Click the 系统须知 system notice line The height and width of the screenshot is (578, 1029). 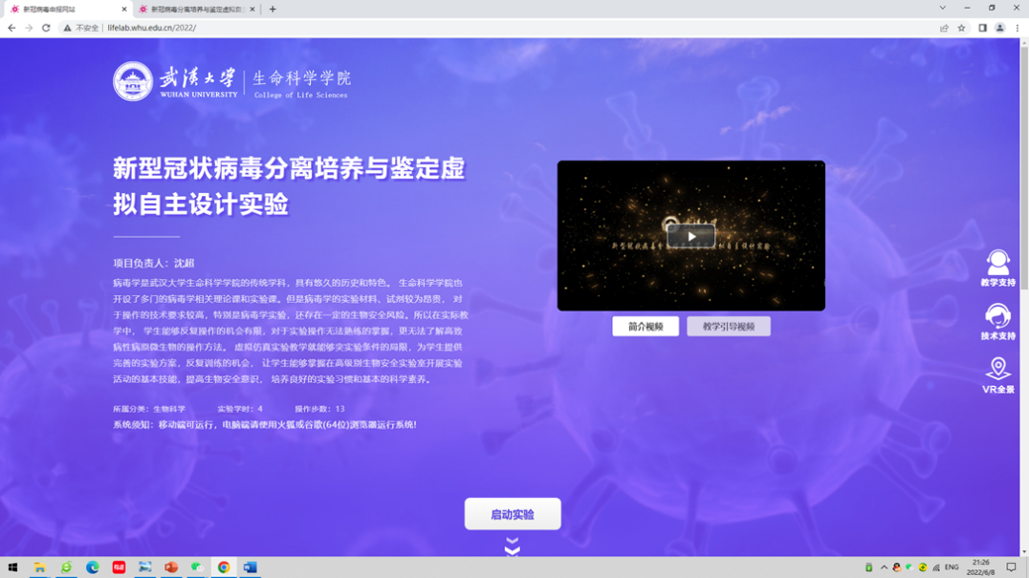[x=265, y=424]
